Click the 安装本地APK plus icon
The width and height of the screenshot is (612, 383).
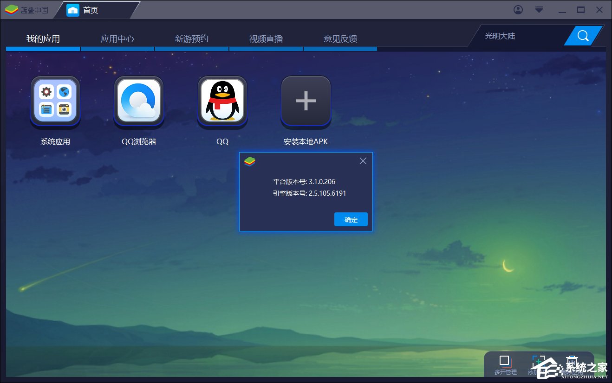tap(306, 101)
